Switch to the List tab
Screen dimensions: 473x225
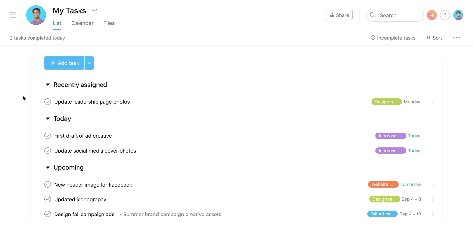57,23
